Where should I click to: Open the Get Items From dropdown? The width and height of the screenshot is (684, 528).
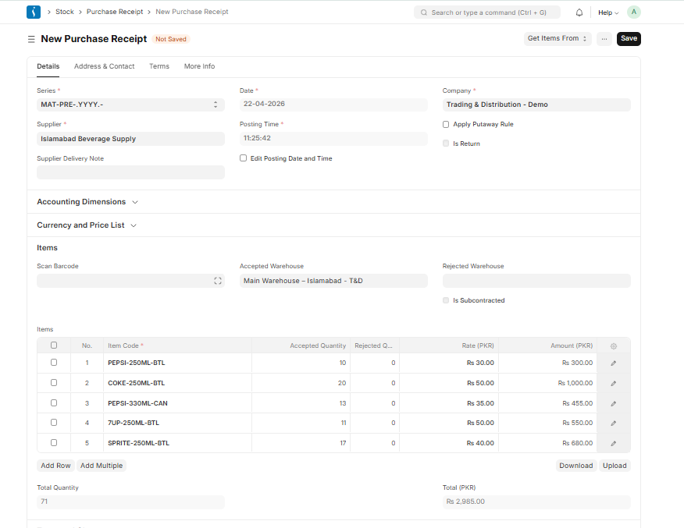pos(558,38)
